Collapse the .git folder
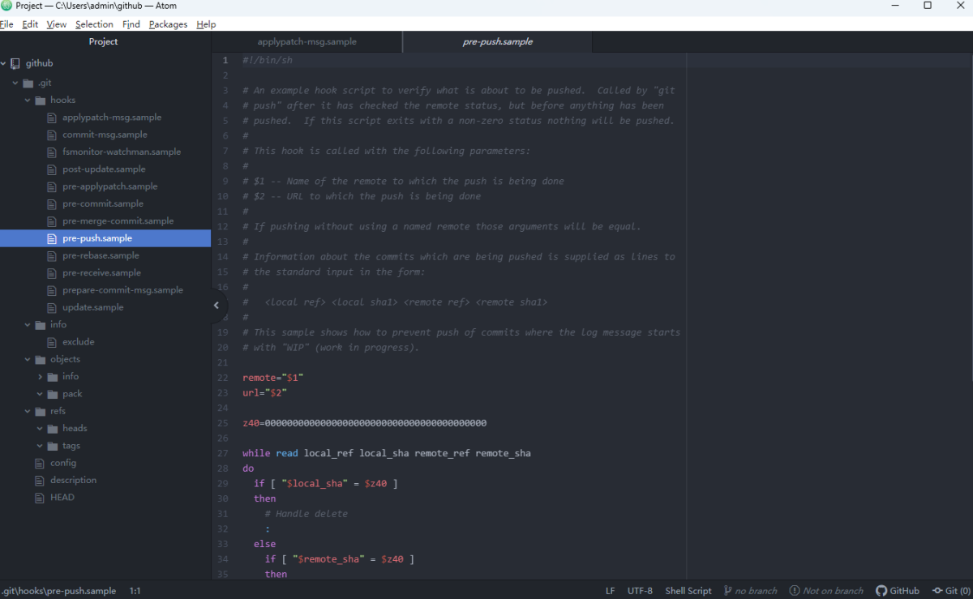Image resolution: width=973 pixels, height=599 pixels. (x=44, y=83)
